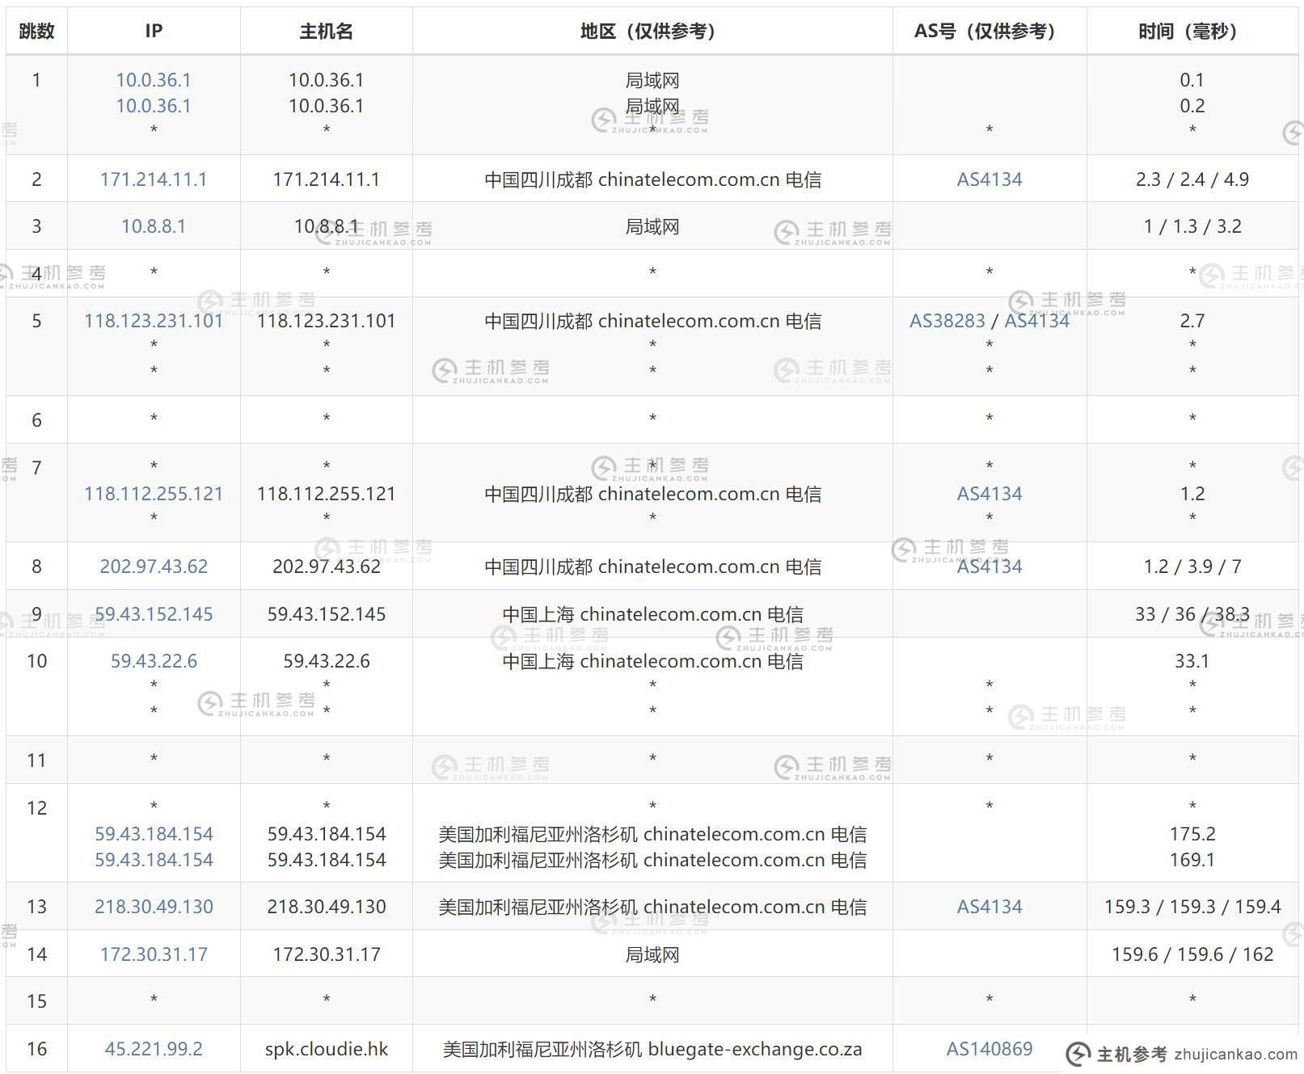
Task: Click the time value 1.2 / 3.9 / 7
Action: point(1192,566)
